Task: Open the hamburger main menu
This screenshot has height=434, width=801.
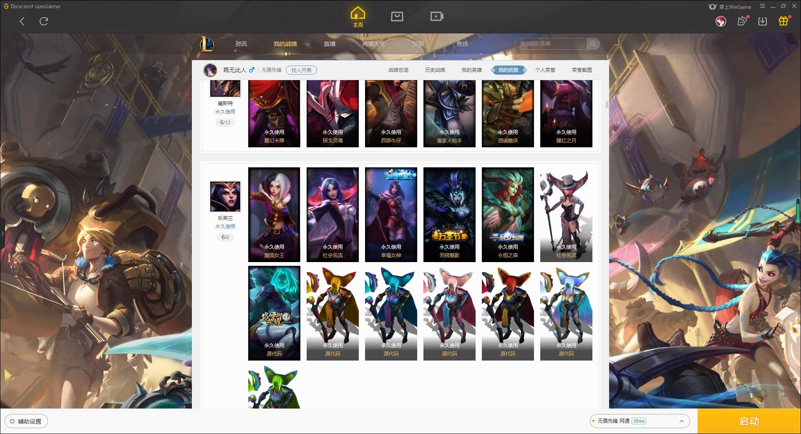Action: [763, 6]
